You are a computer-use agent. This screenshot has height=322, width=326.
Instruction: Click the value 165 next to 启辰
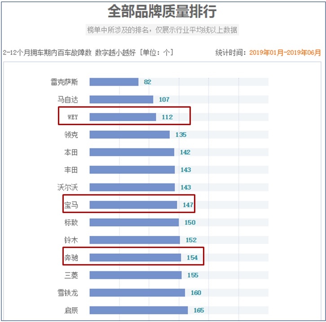pos(199,310)
